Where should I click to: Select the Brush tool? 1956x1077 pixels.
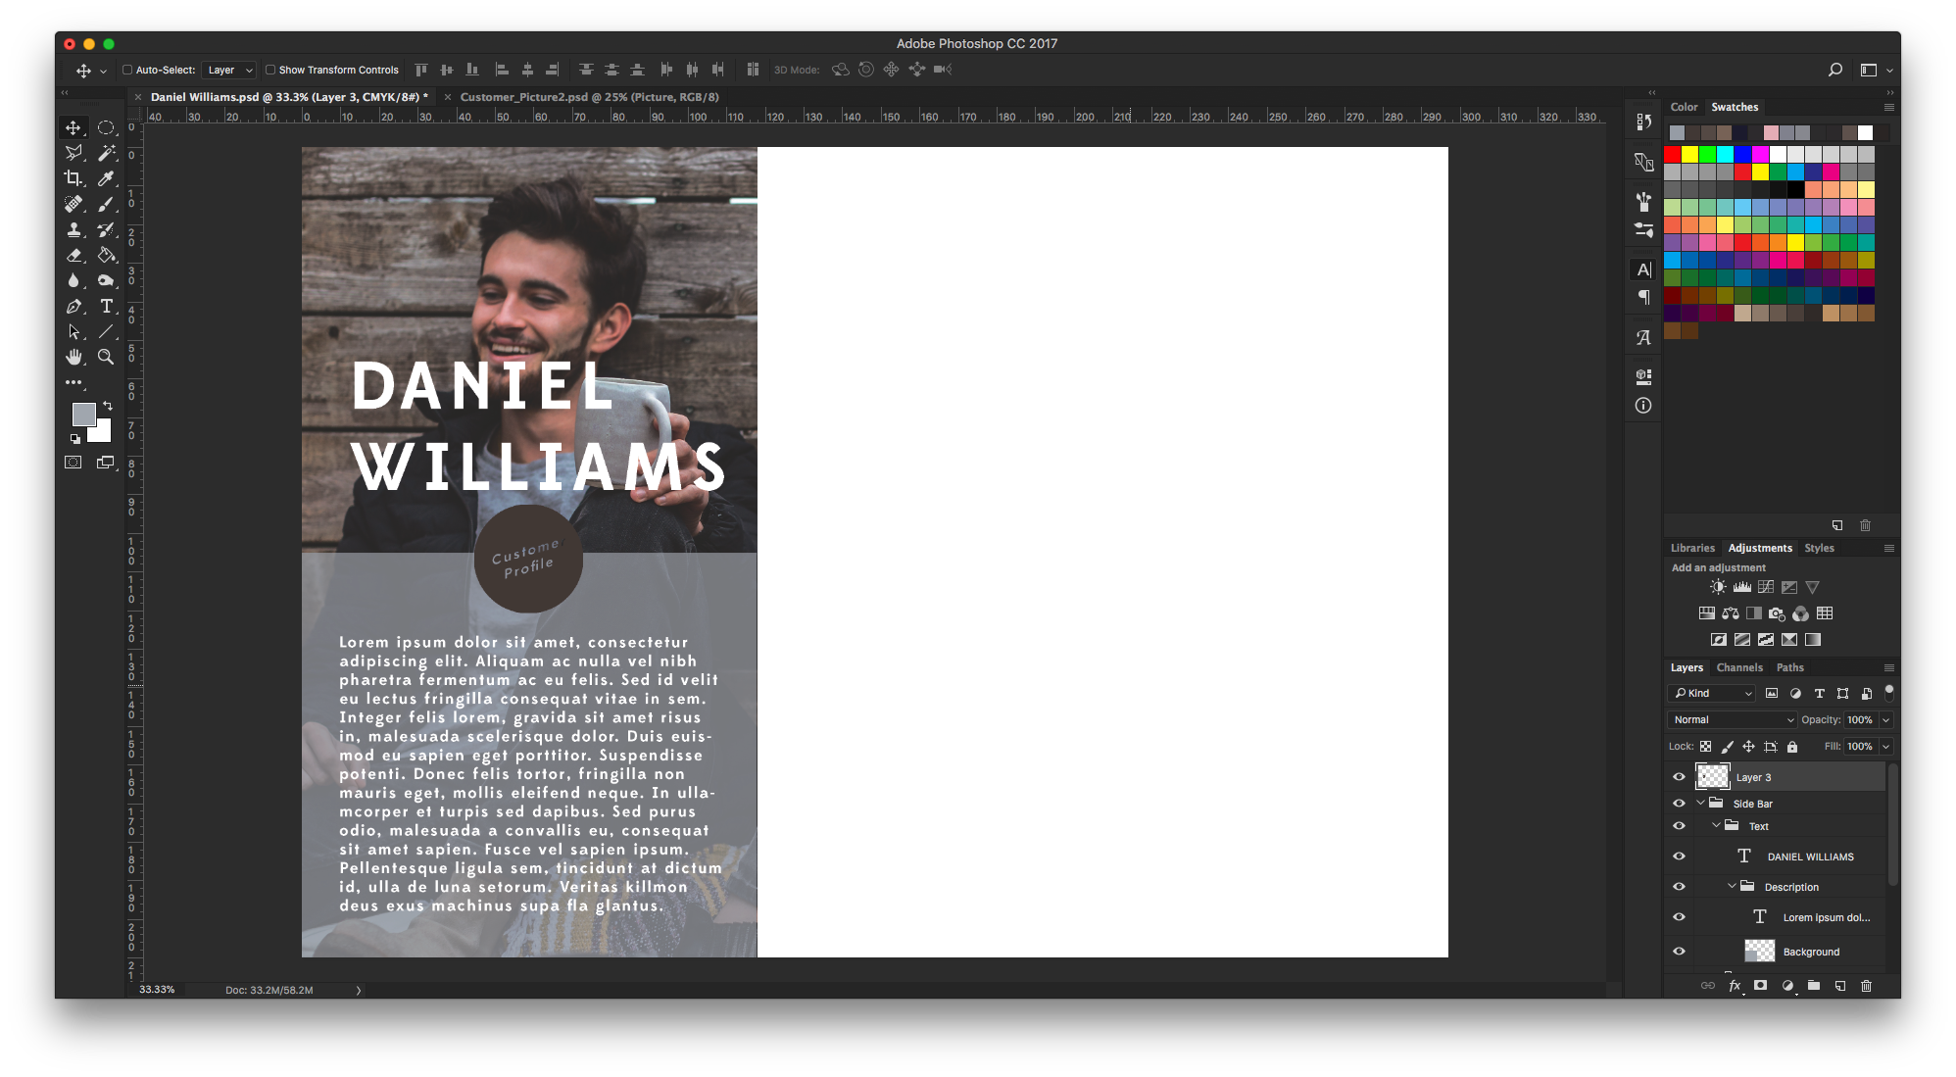tap(106, 204)
